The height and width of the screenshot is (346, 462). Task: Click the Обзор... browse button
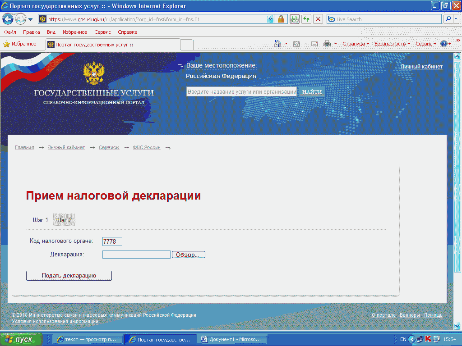[x=188, y=255]
